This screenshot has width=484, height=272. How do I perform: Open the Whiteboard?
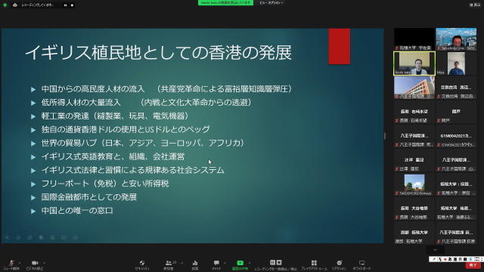tap(361, 264)
